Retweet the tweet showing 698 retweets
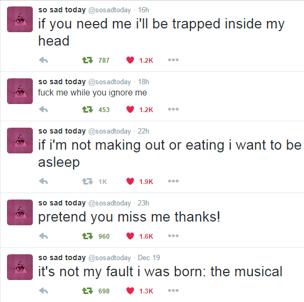Image resolution: width=304 pixels, height=302 pixels. [x=88, y=291]
